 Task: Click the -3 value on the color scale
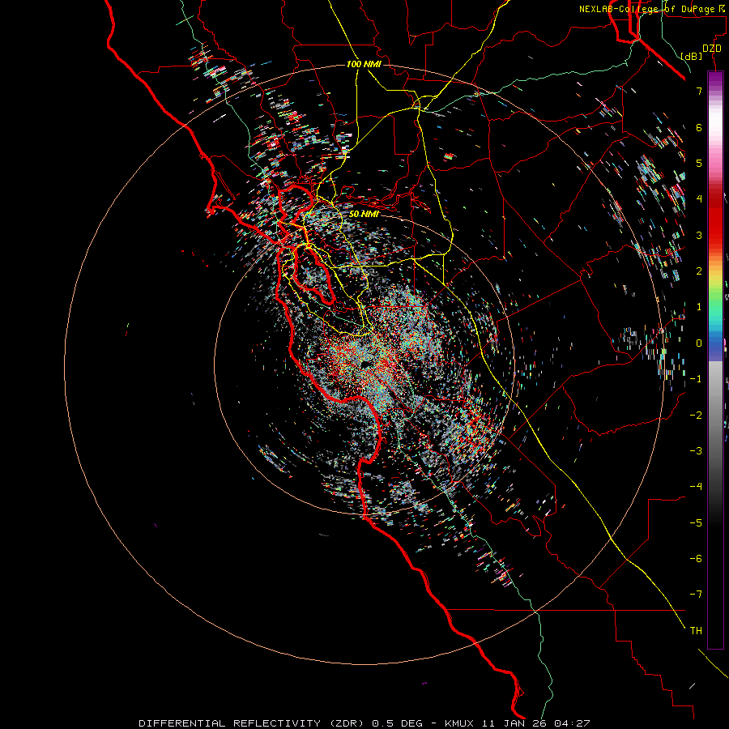coord(696,451)
